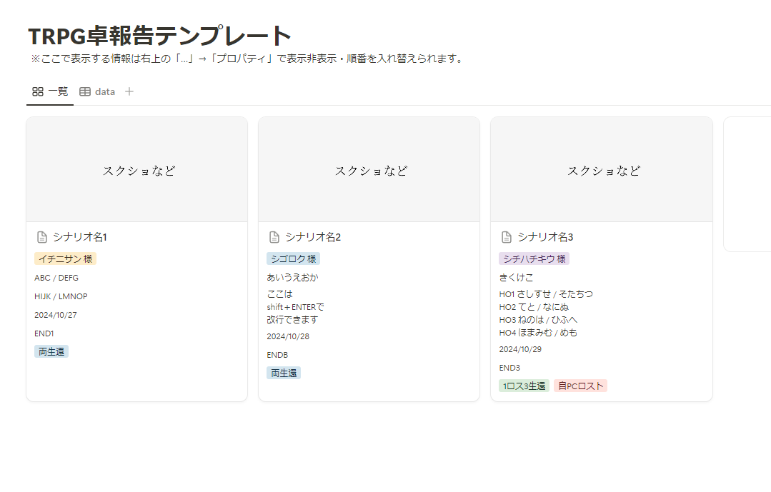Click the page title TRPG卓報告テンプレート

click(x=160, y=36)
